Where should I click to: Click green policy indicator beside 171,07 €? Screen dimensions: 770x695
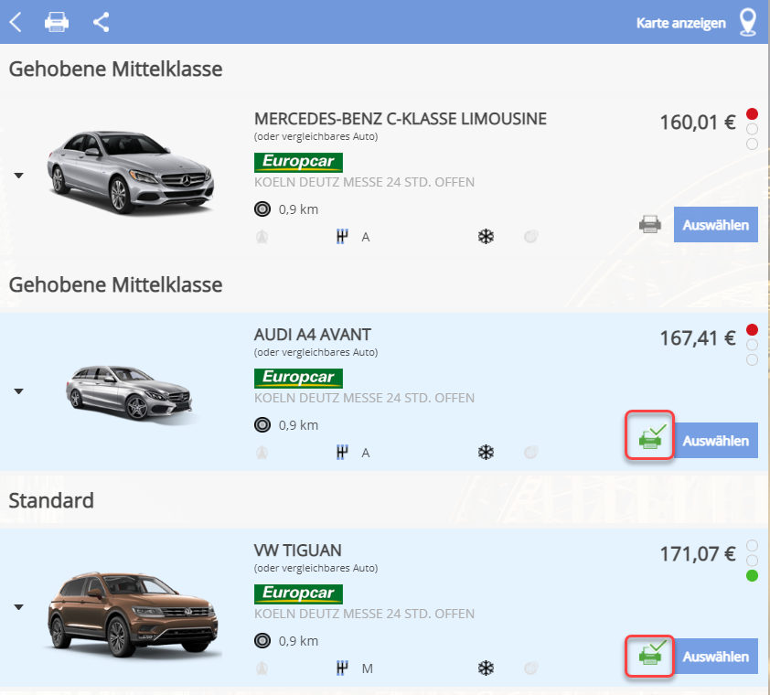pos(752,575)
